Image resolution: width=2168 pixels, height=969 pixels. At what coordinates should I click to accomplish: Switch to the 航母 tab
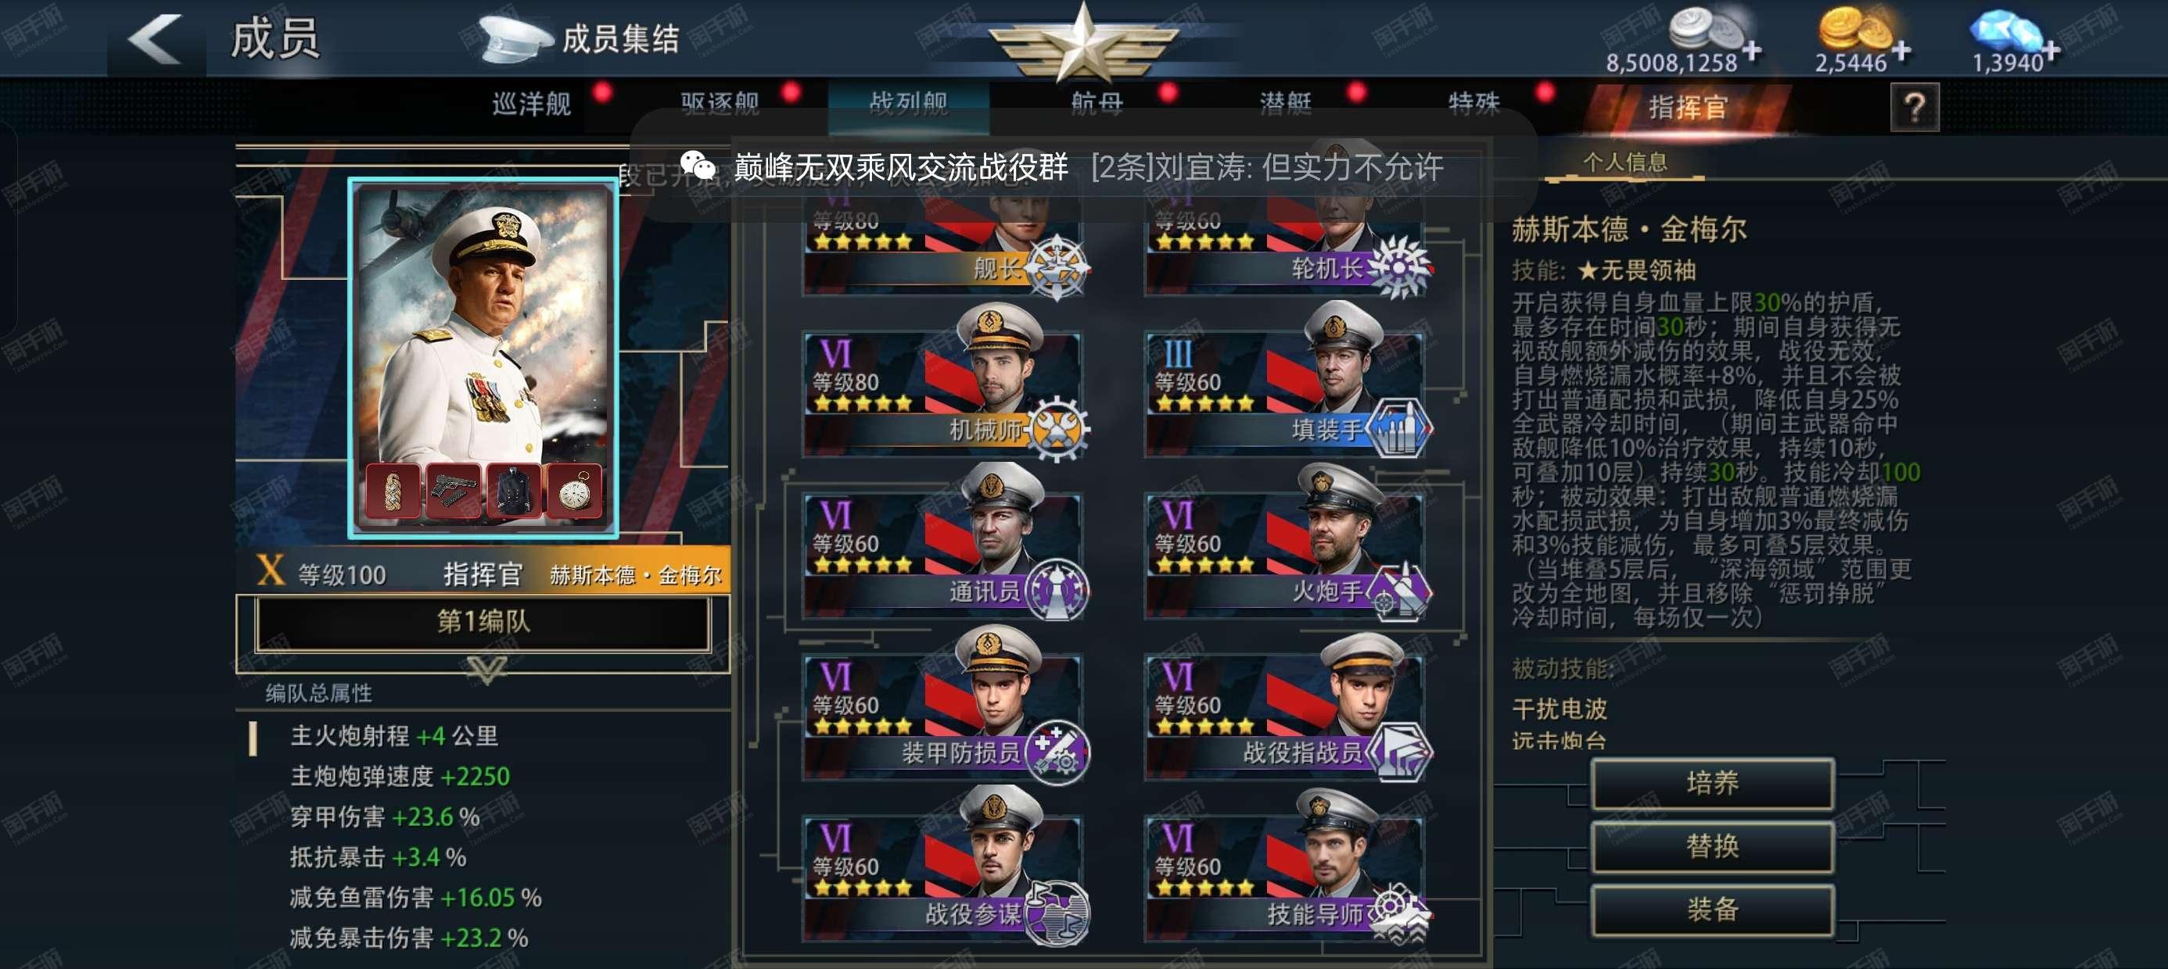coord(1097,104)
